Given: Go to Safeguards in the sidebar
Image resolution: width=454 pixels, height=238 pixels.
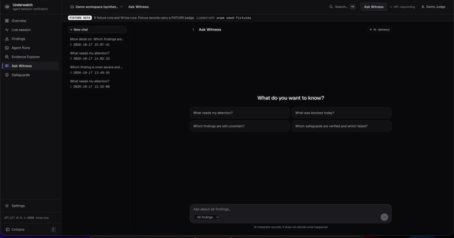Looking at the screenshot, I should pos(31,75).
